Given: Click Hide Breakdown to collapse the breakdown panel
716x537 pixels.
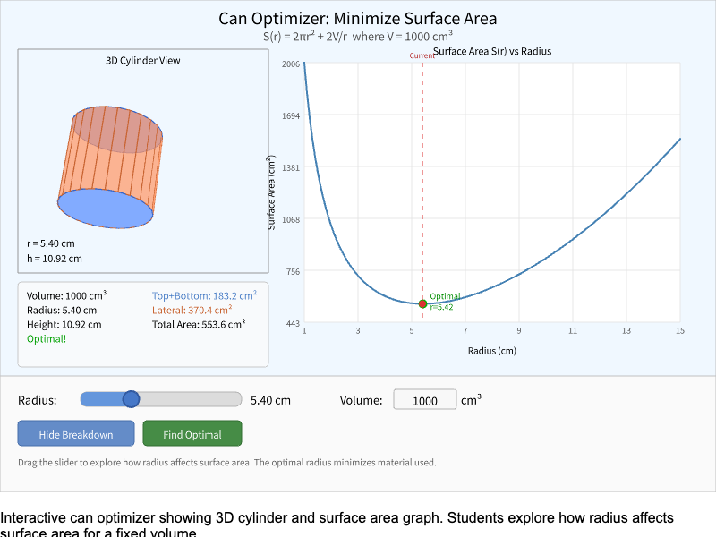Looking at the screenshot, I should (75, 433).
